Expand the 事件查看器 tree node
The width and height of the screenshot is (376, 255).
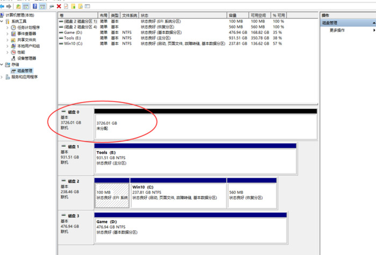coord(8,33)
